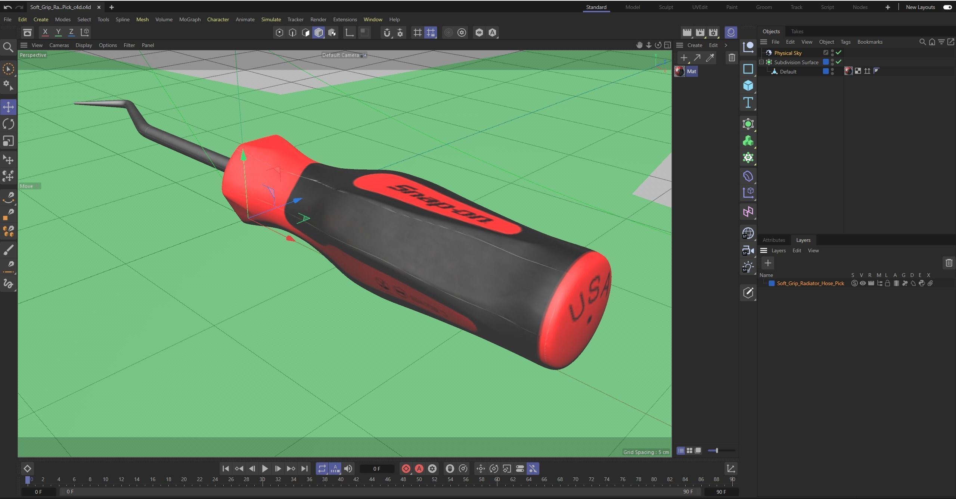Open the Material manager hamburger menu
This screenshot has width=956, height=499.
680,45
